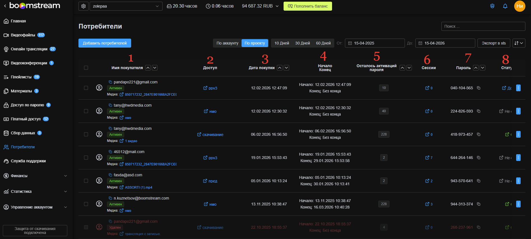Toggle the select-all checkbox in table header

click(86, 68)
